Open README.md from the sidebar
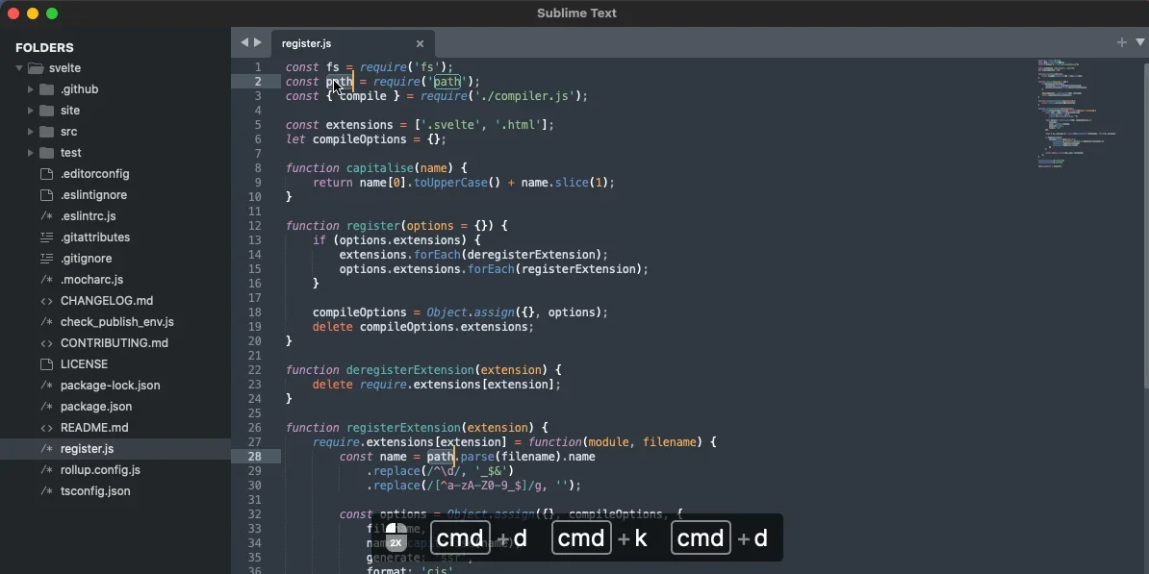The image size is (1149, 574). [94, 428]
